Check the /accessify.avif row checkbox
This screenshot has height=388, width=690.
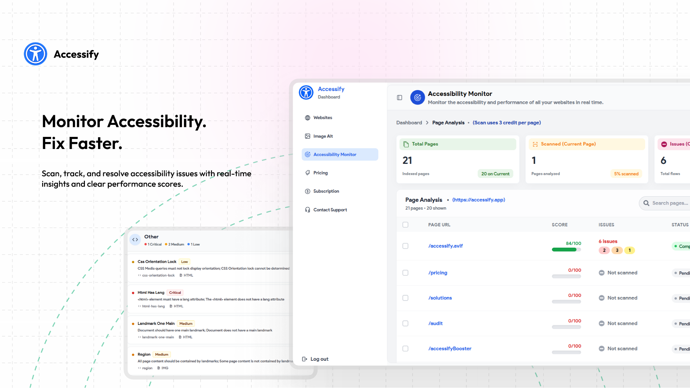[x=405, y=246]
